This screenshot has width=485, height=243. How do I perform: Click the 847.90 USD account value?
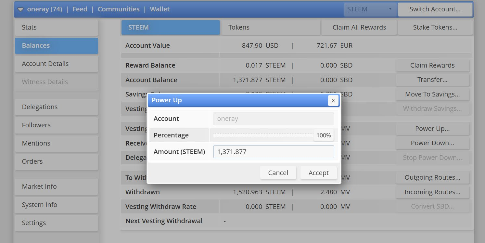(260, 45)
